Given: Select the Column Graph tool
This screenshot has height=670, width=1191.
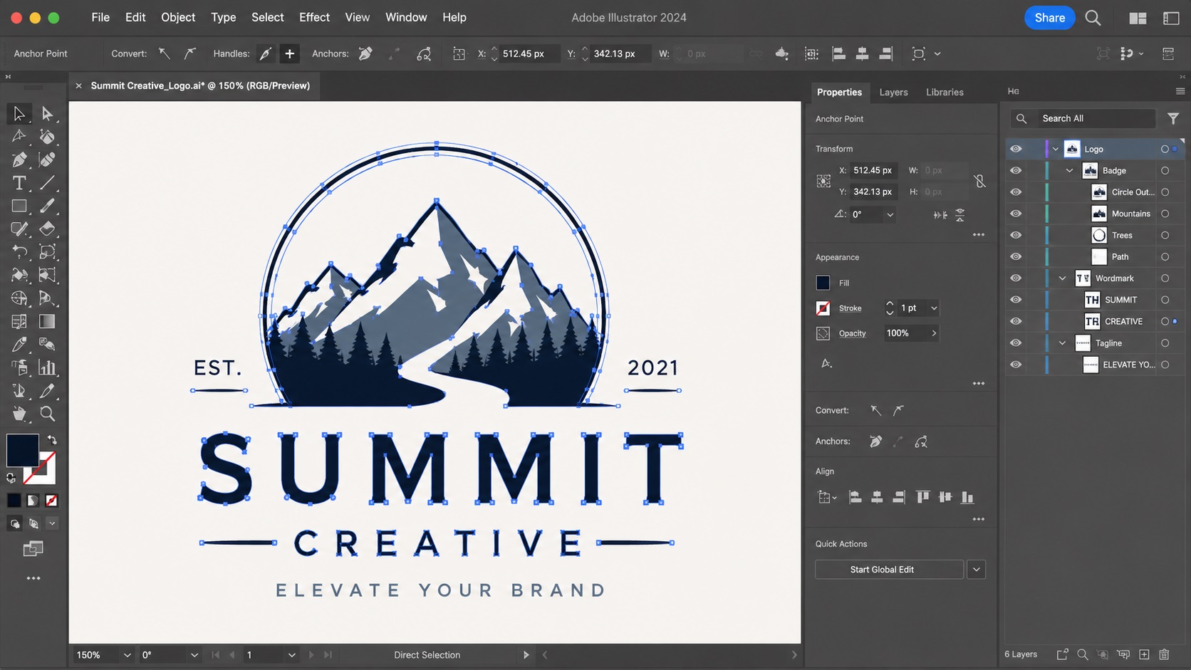Looking at the screenshot, I should point(47,367).
